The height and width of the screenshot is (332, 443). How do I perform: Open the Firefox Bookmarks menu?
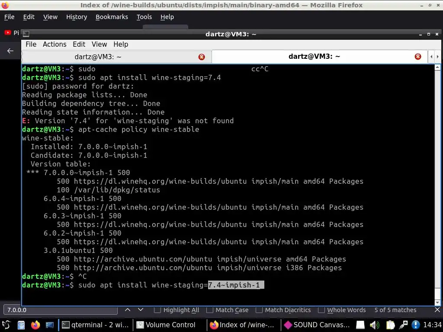(112, 17)
